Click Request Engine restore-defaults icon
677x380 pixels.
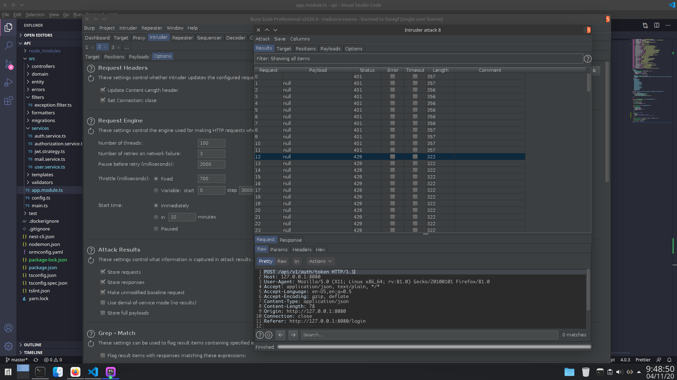[91, 131]
